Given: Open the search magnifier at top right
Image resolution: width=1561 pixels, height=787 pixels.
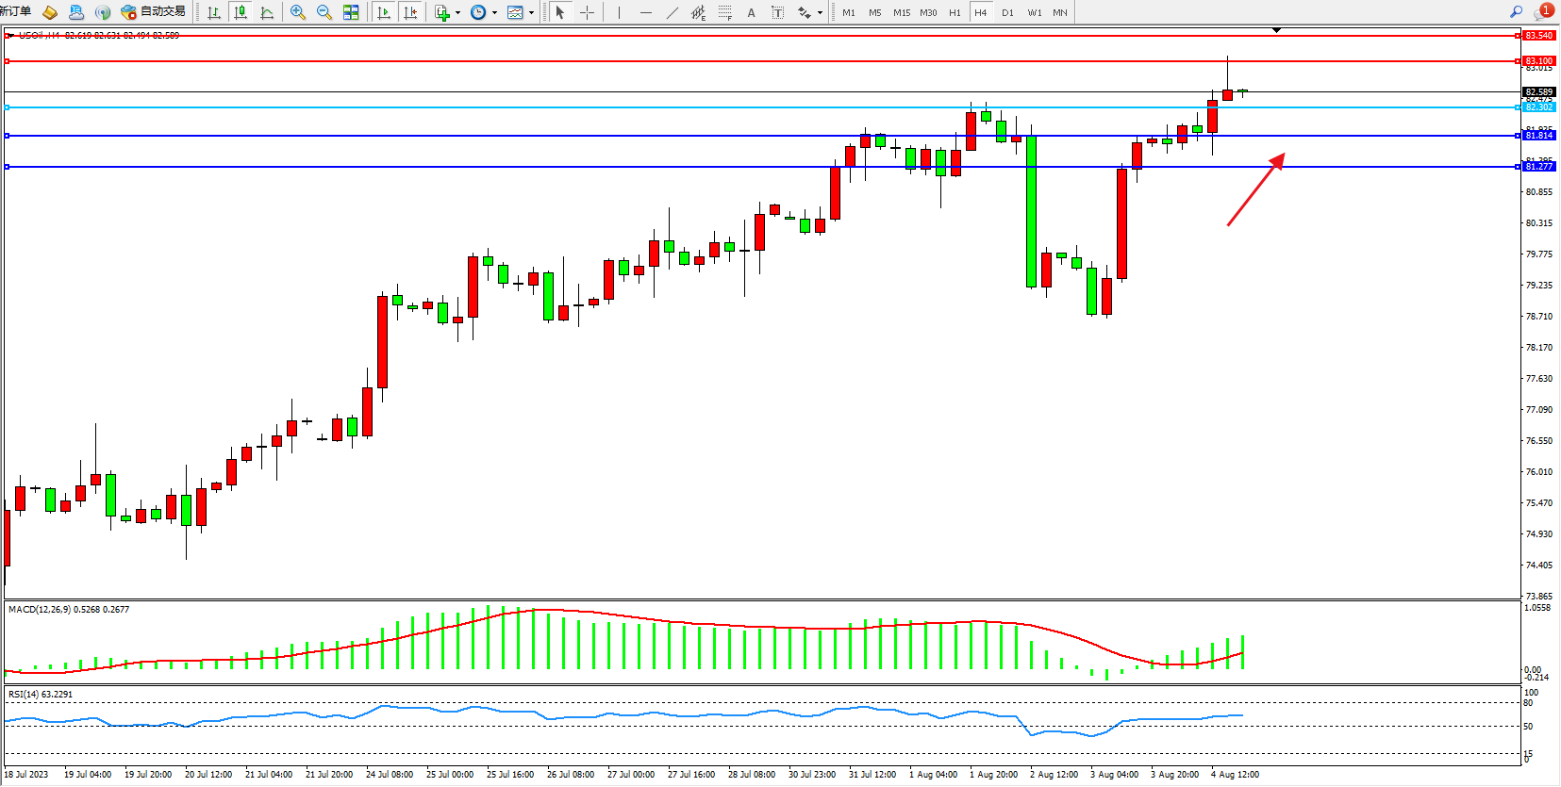Looking at the screenshot, I should (1517, 12).
